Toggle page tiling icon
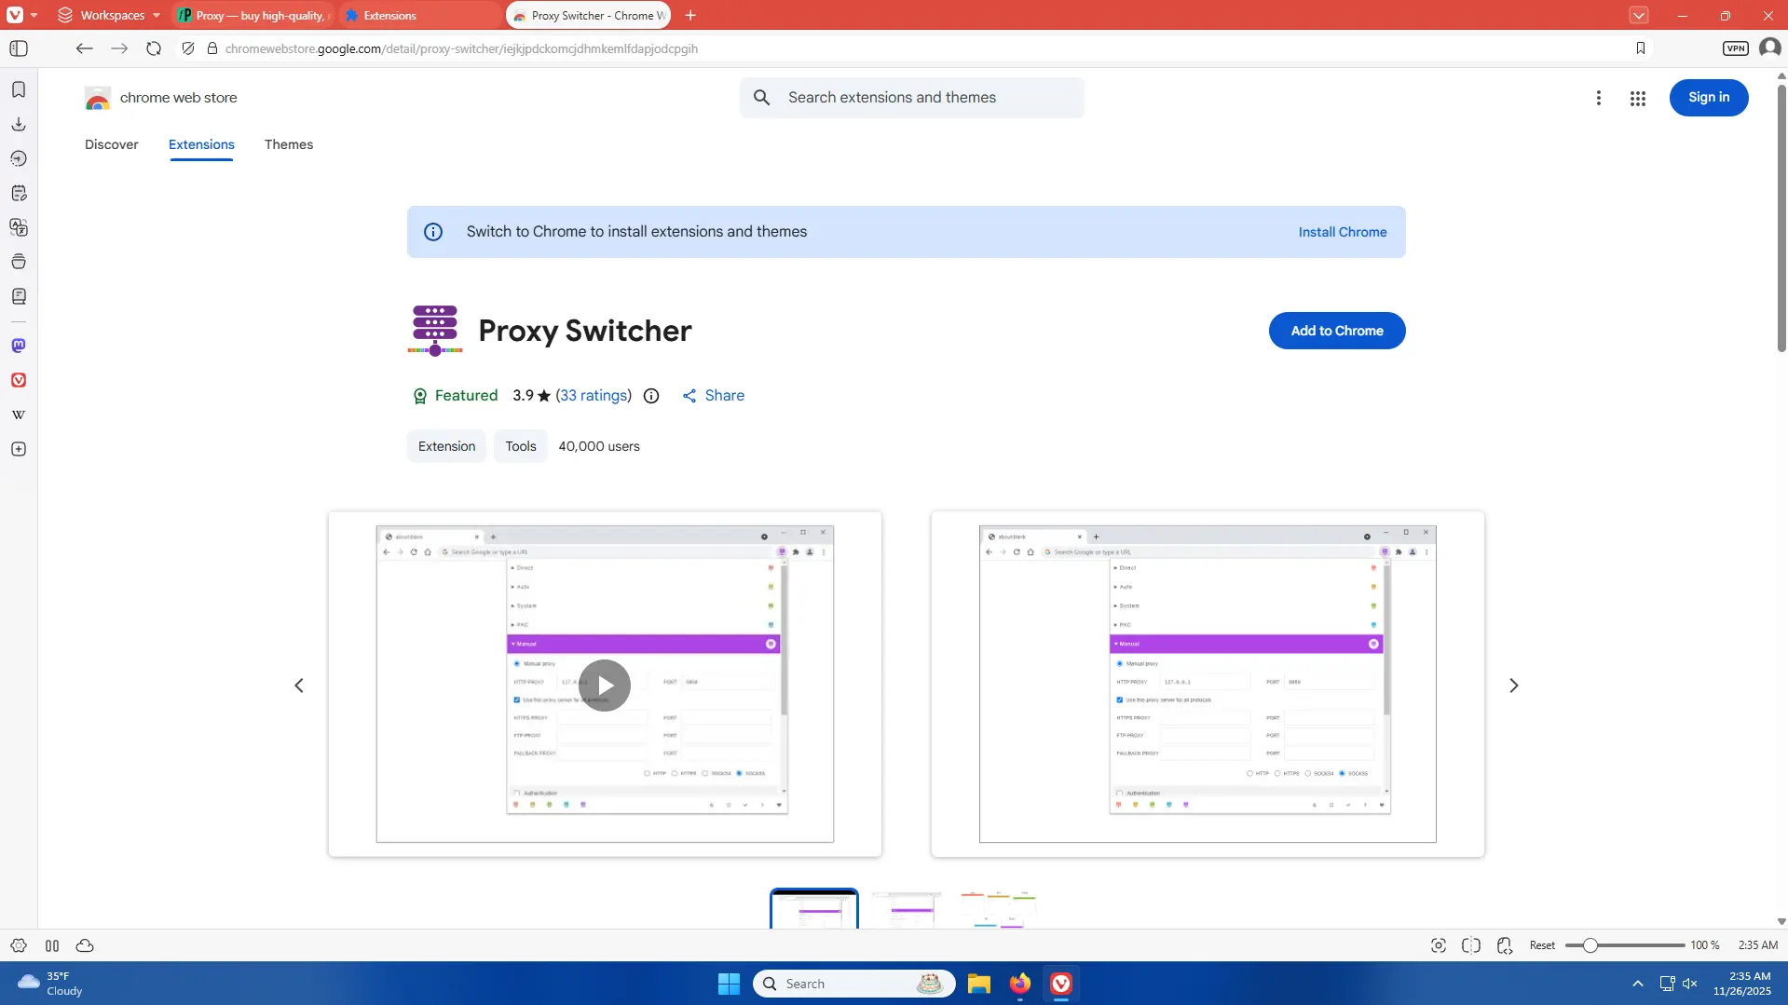 click(1471, 945)
